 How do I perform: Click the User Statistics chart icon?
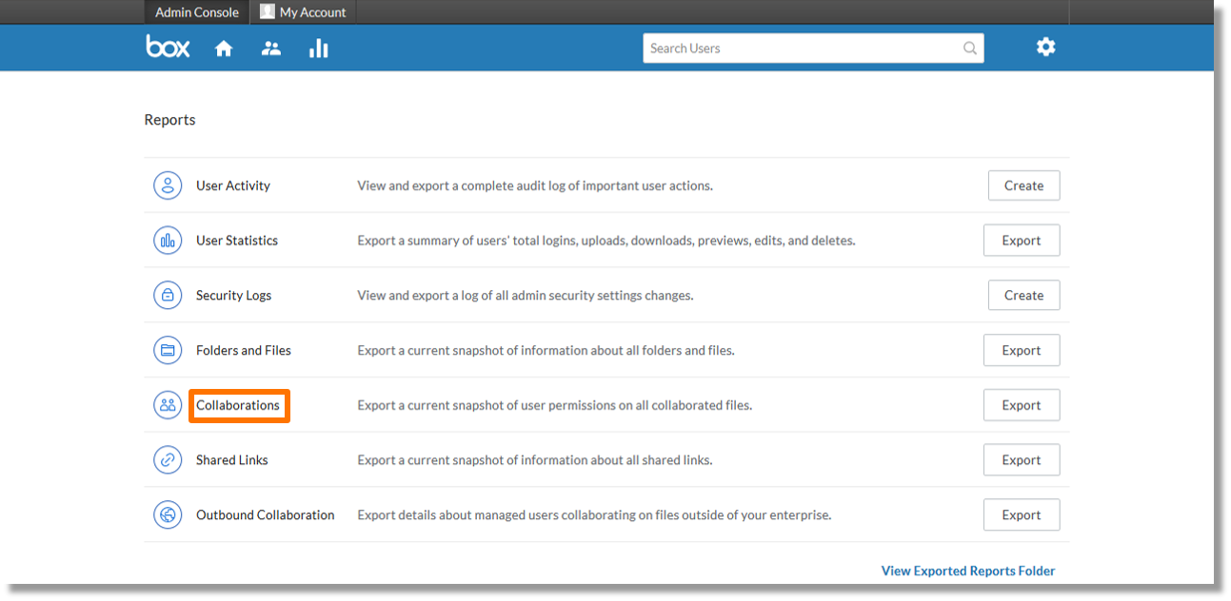coord(168,241)
